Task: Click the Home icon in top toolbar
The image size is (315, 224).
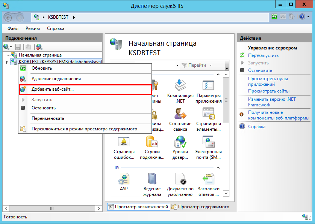Action: [291, 16]
